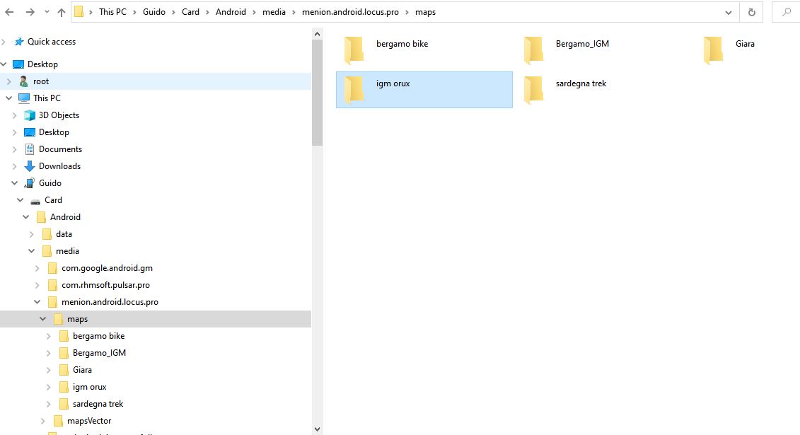Viewport: 800px width, 435px height.
Task: Click the navigation pane scrollbar down arrow
Action: coord(317,429)
